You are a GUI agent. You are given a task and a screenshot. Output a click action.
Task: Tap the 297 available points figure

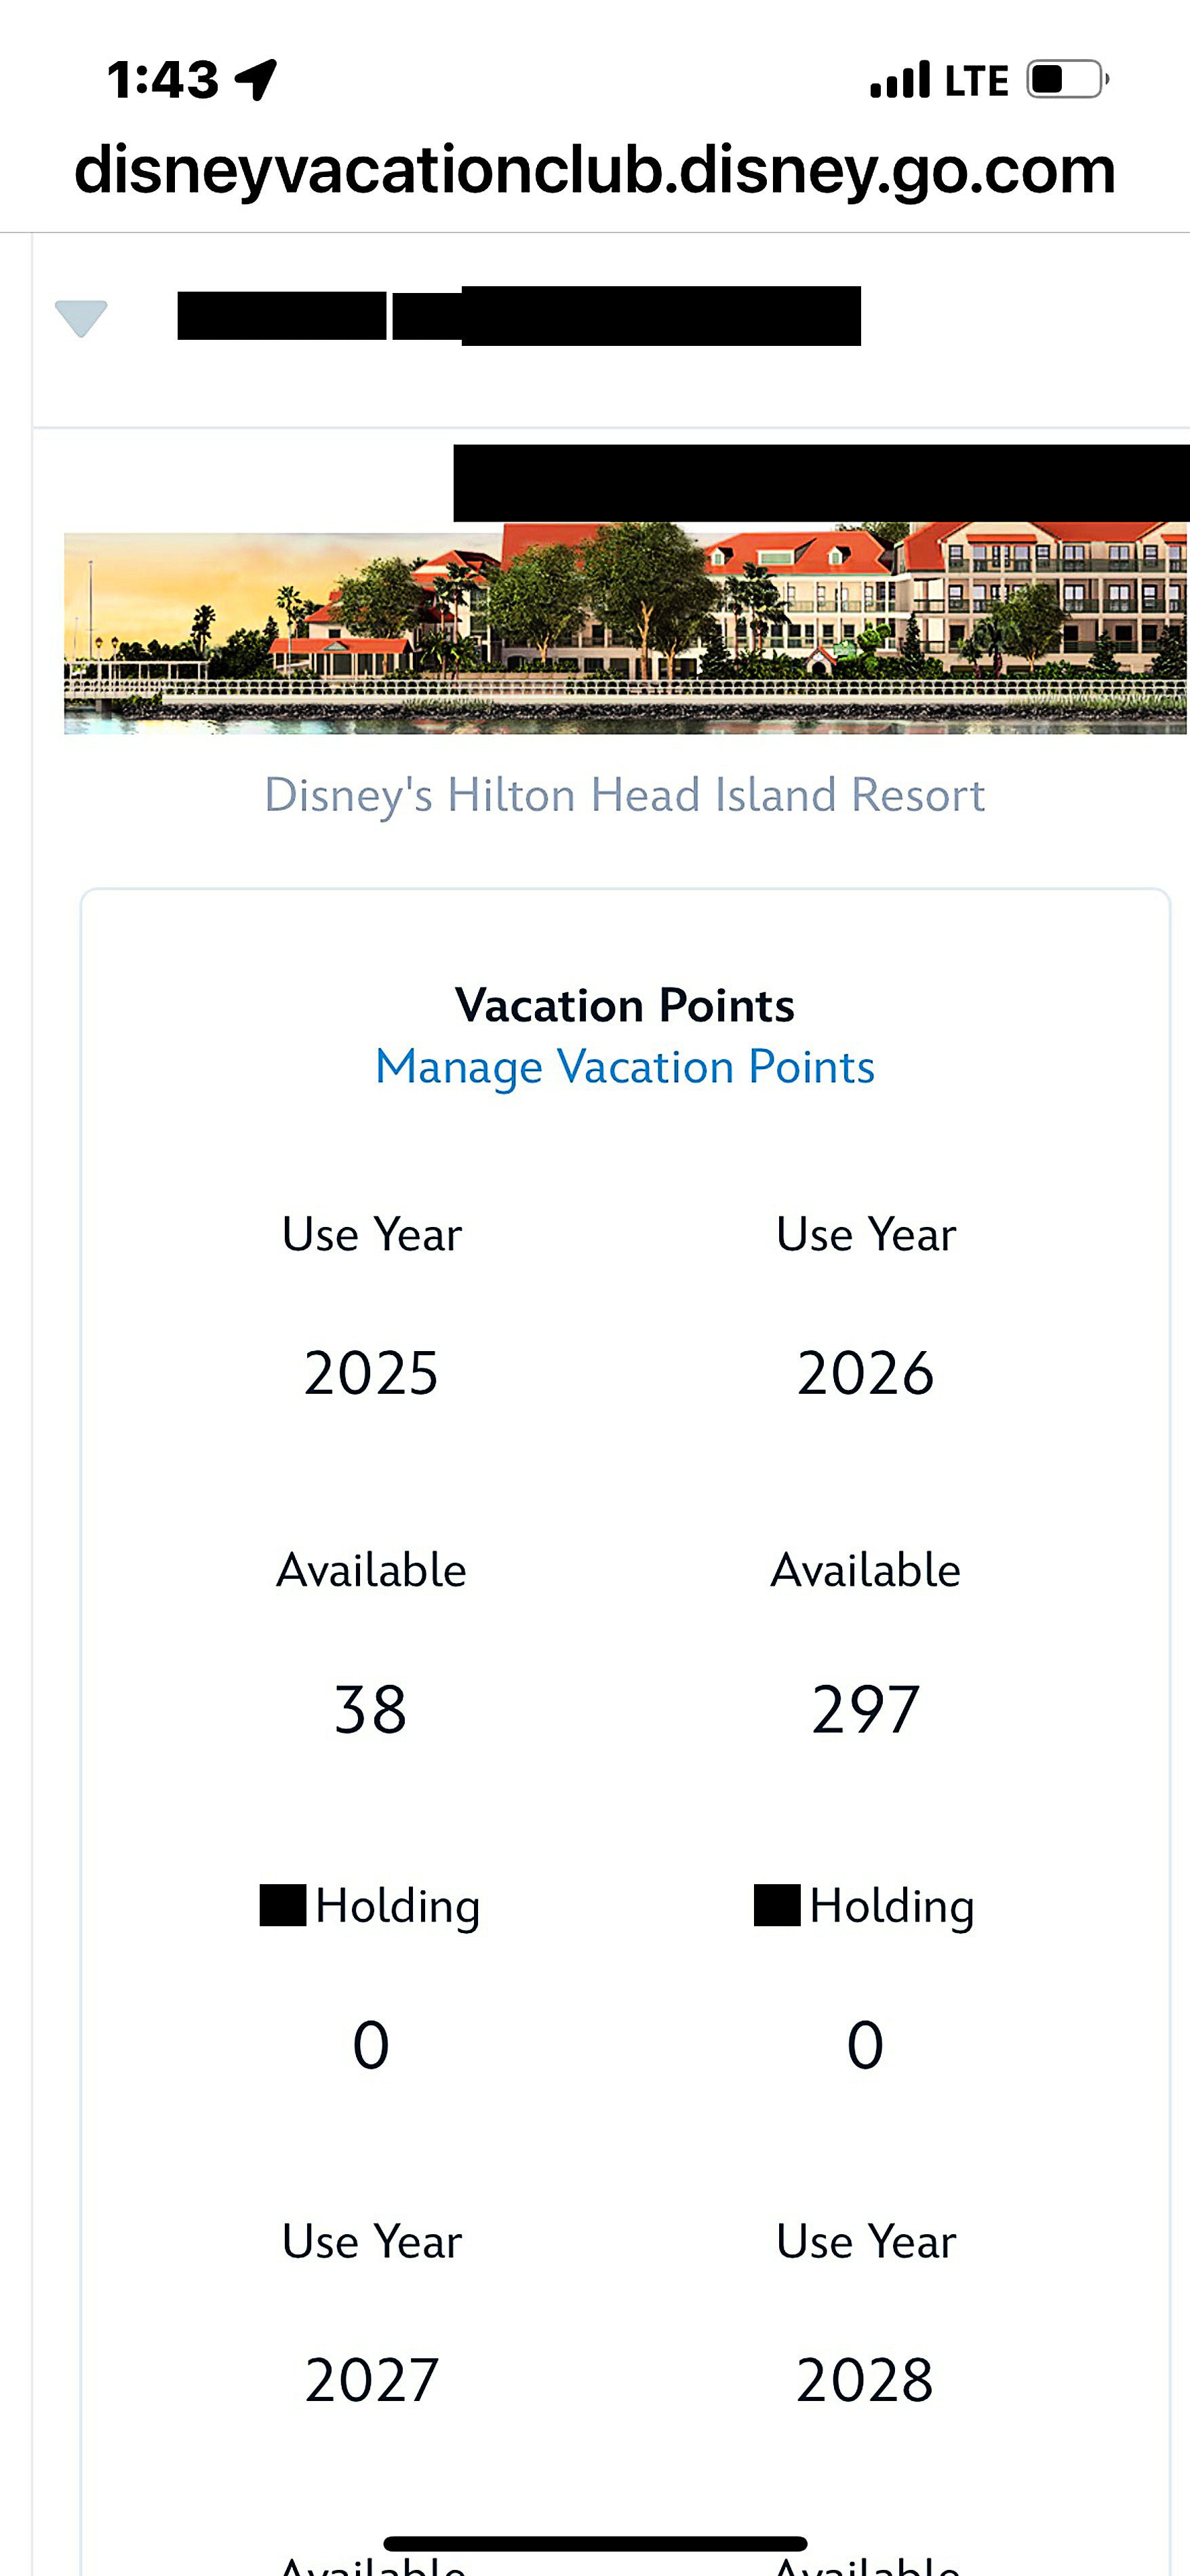click(x=865, y=1710)
